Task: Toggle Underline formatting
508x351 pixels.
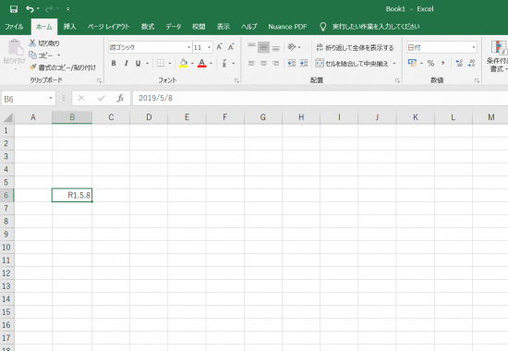Action: click(x=138, y=63)
